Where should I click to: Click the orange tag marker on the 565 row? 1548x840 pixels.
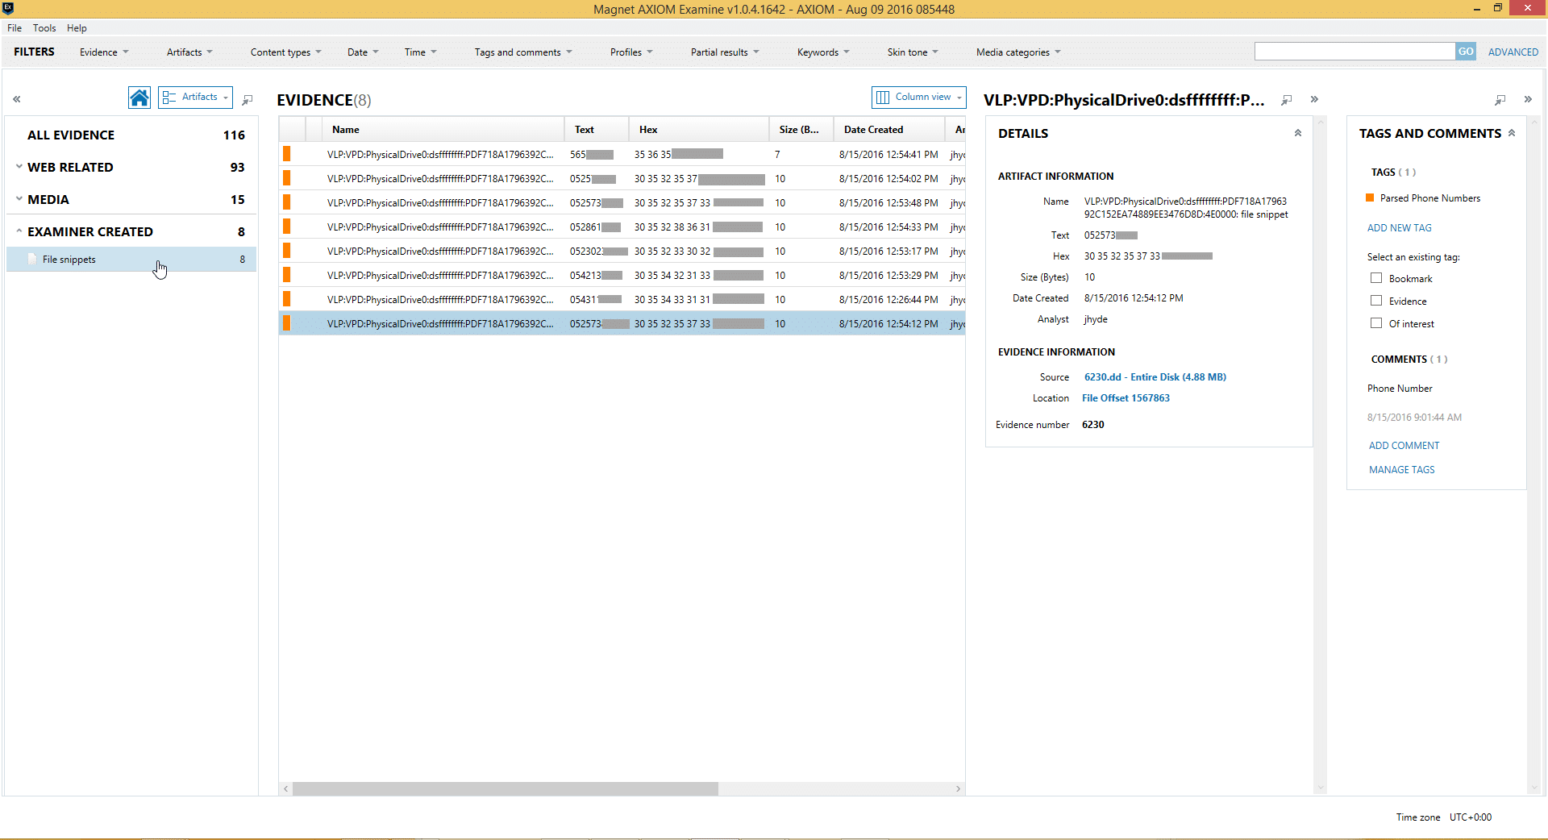(x=286, y=154)
